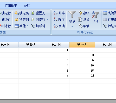Click the 删除行 button
The width and height of the screenshot is (116, 103).
coord(5,26)
